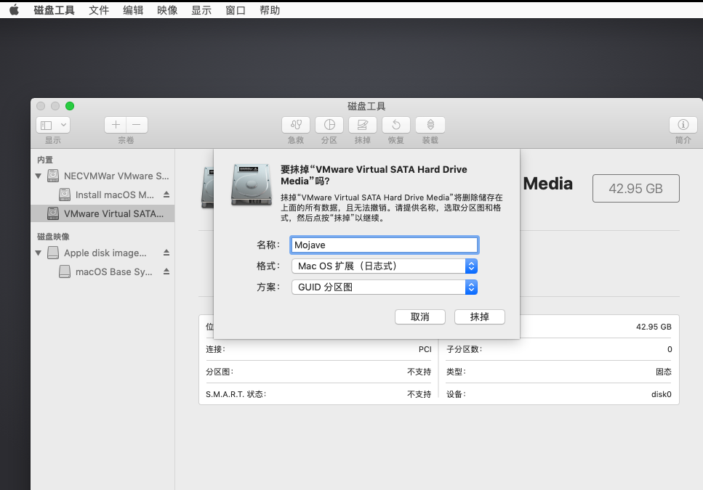Image resolution: width=703 pixels, height=490 pixels.
Task: Click the S.M.A.R.T. 状态 label
Action: (236, 394)
